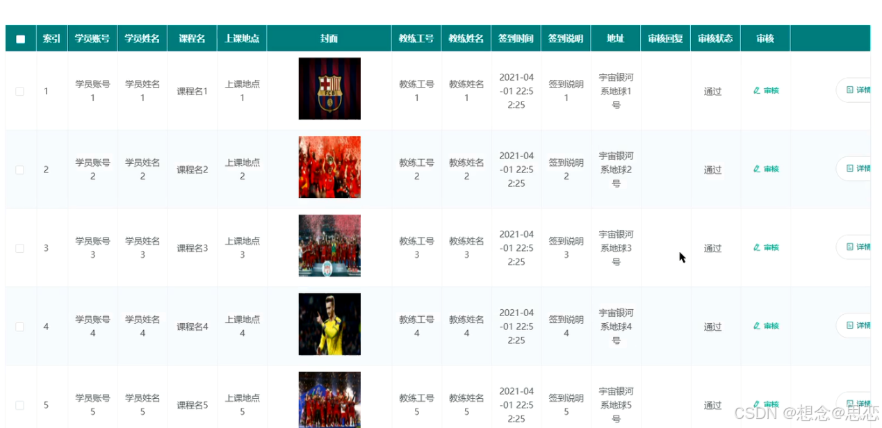
Task: Select the 课程名2 cell
Action: click(193, 170)
